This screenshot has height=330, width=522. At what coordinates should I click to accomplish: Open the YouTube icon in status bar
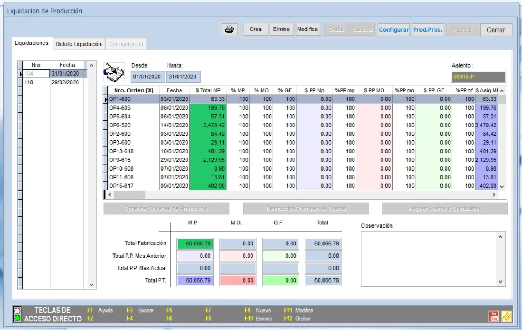[494, 316]
